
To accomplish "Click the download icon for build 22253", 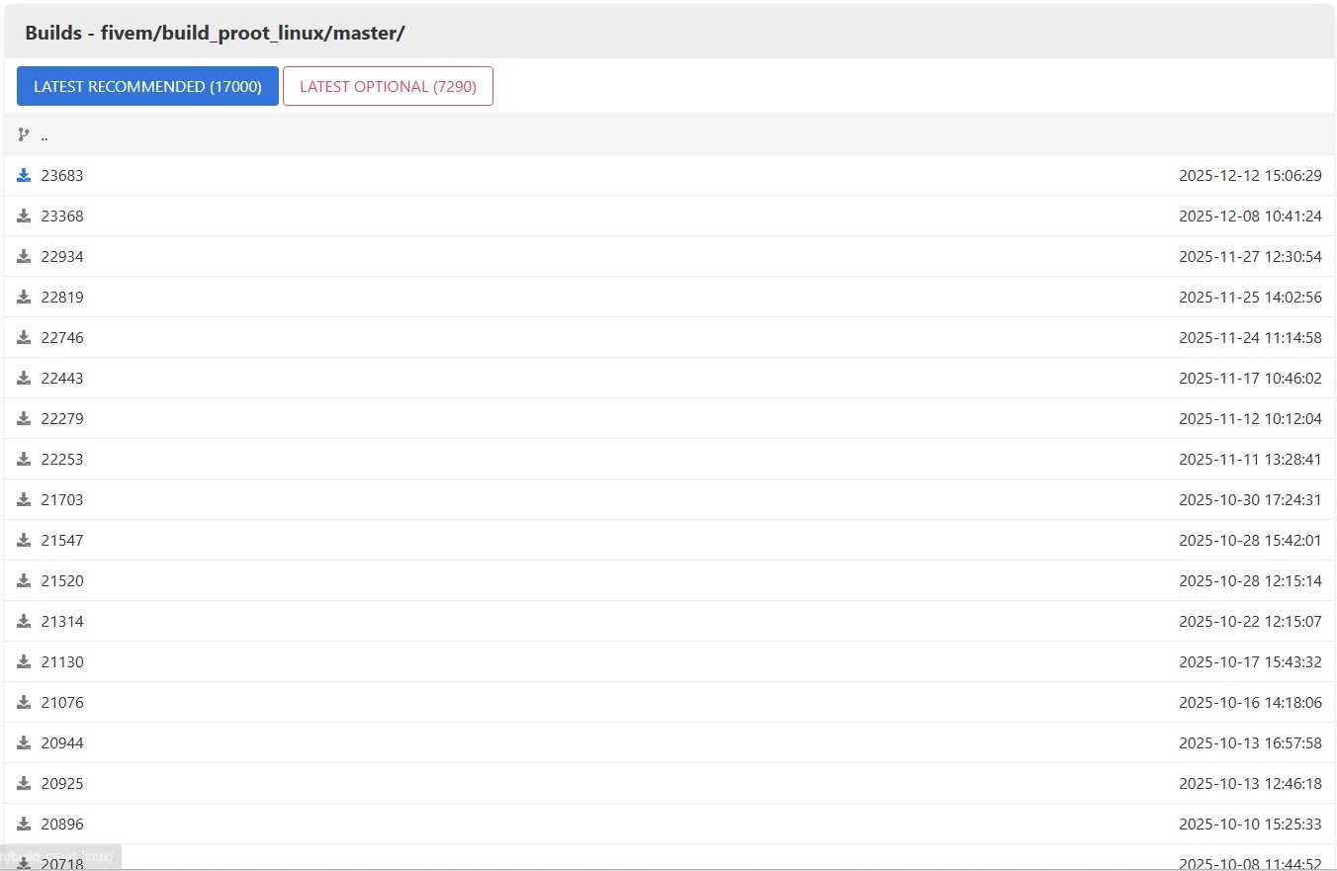I will click(24, 459).
